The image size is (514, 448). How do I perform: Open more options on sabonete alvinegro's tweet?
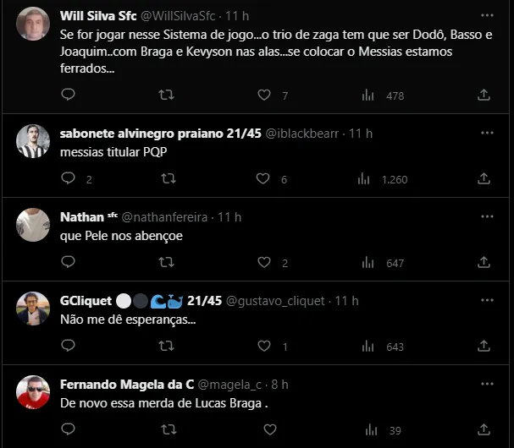point(487,134)
